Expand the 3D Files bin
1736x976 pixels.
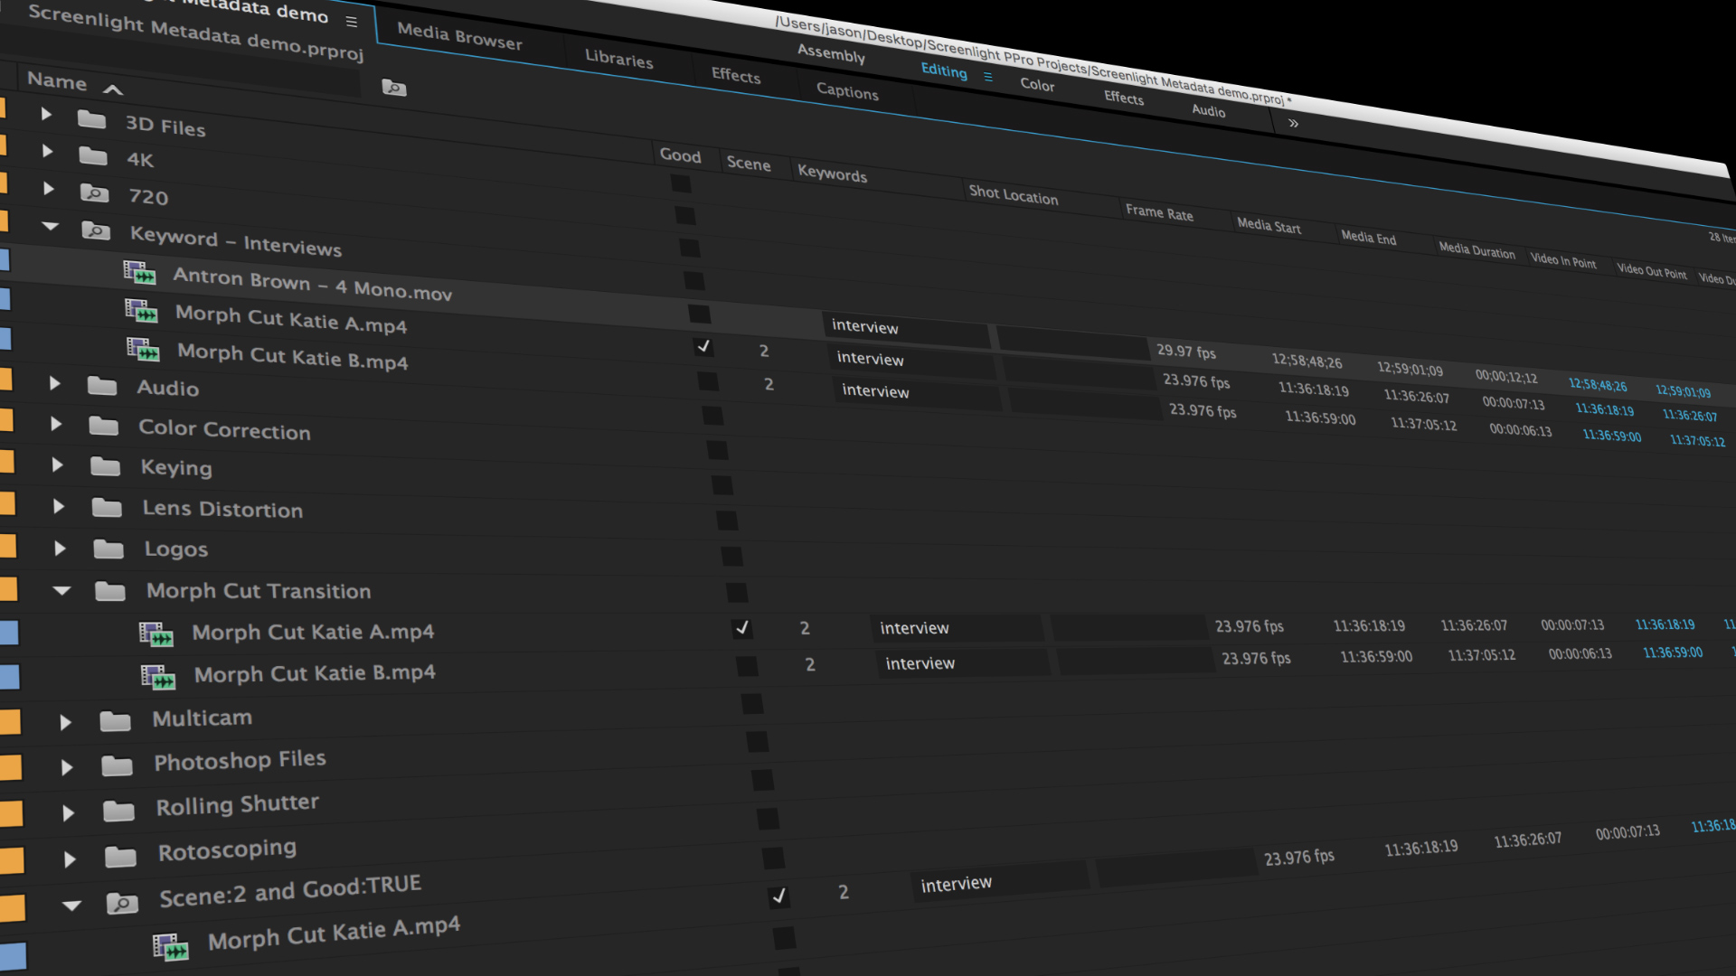point(46,114)
